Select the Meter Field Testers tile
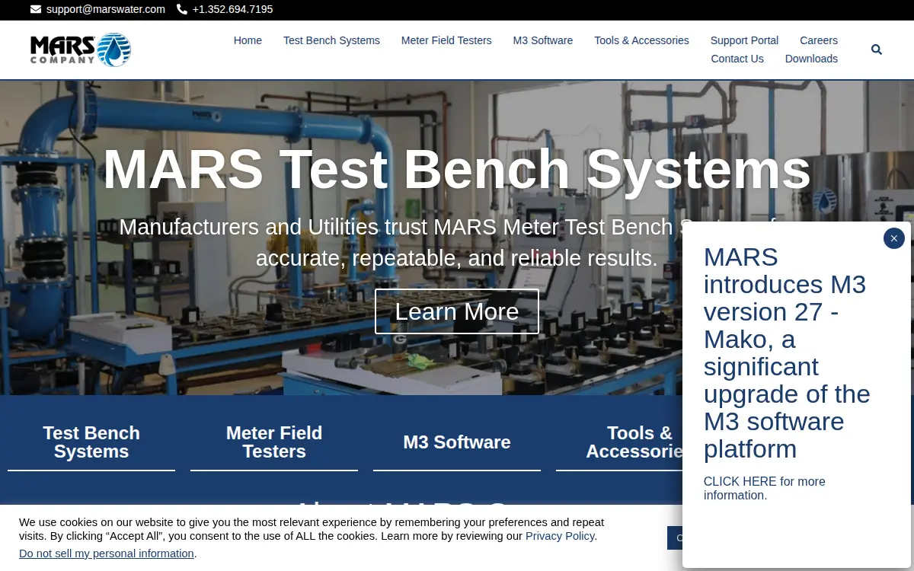This screenshot has width=914, height=571. point(274,442)
